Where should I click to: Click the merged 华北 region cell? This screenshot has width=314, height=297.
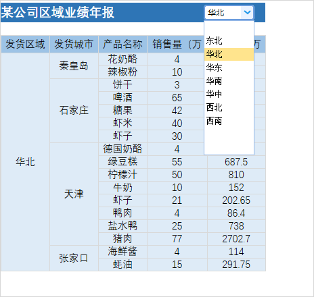pyautogui.click(x=25, y=162)
